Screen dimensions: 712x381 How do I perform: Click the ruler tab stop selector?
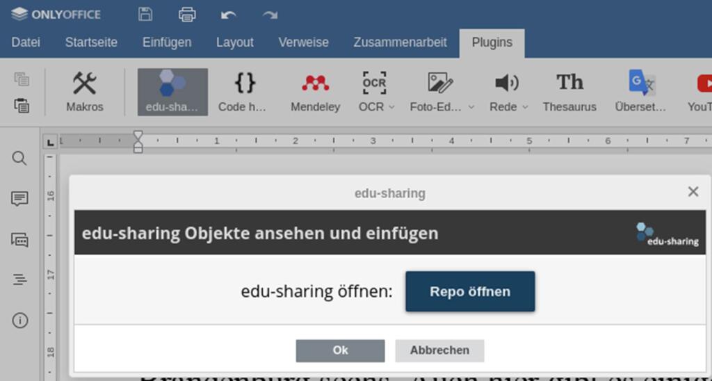[x=50, y=143]
